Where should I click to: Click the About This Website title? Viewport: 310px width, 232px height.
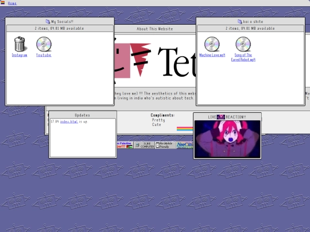[x=155, y=29]
